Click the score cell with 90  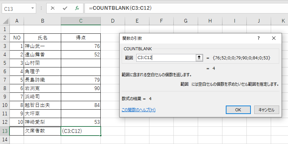point(81,88)
